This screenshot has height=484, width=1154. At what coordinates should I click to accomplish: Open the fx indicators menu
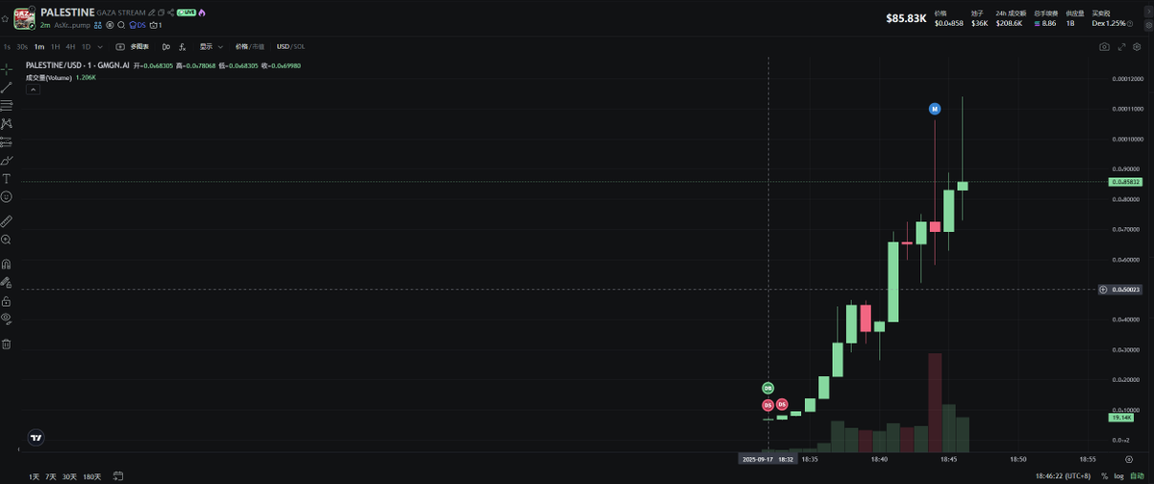click(x=183, y=46)
